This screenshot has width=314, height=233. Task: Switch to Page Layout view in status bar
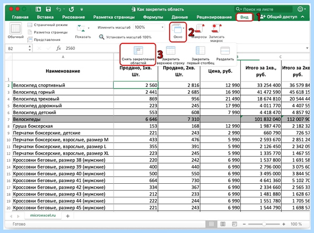tap(223, 224)
